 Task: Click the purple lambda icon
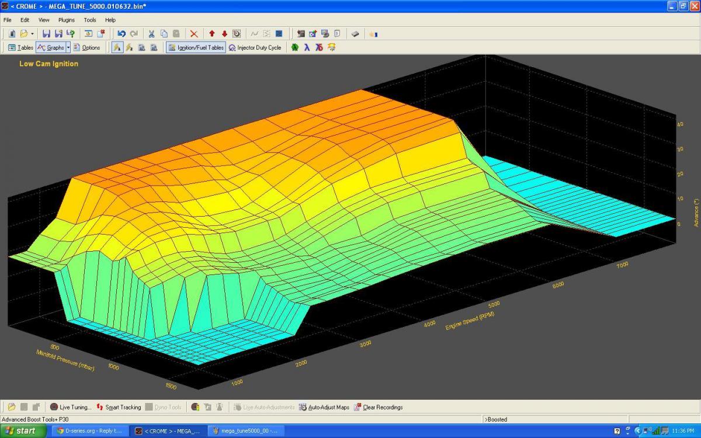(x=307, y=47)
